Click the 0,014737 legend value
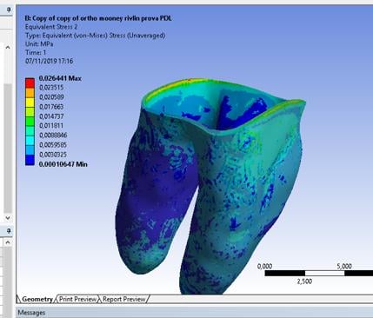 [51, 116]
